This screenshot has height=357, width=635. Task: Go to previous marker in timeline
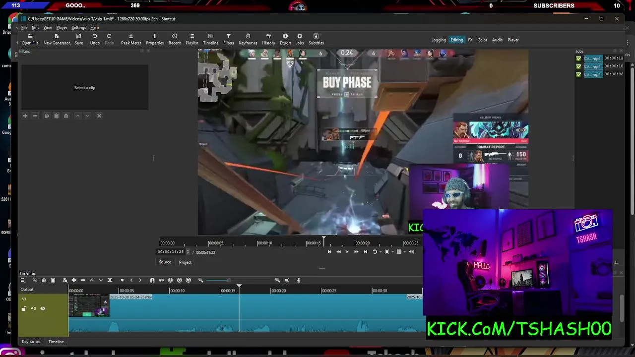tap(131, 280)
